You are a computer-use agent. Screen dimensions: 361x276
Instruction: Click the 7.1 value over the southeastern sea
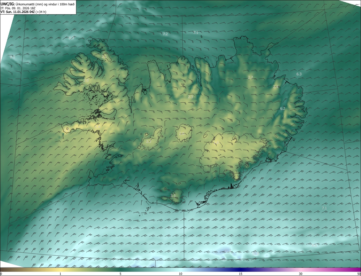[x=324, y=208]
